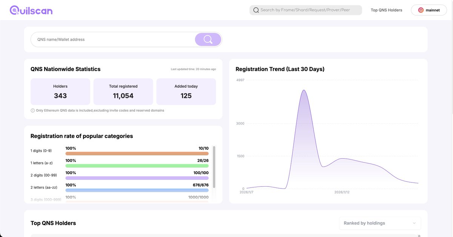The height and width of the screenshot is (237, 453).
Task: Click the 'Registration Trend (Last 30 Days)' title
Action: (280, 69)
